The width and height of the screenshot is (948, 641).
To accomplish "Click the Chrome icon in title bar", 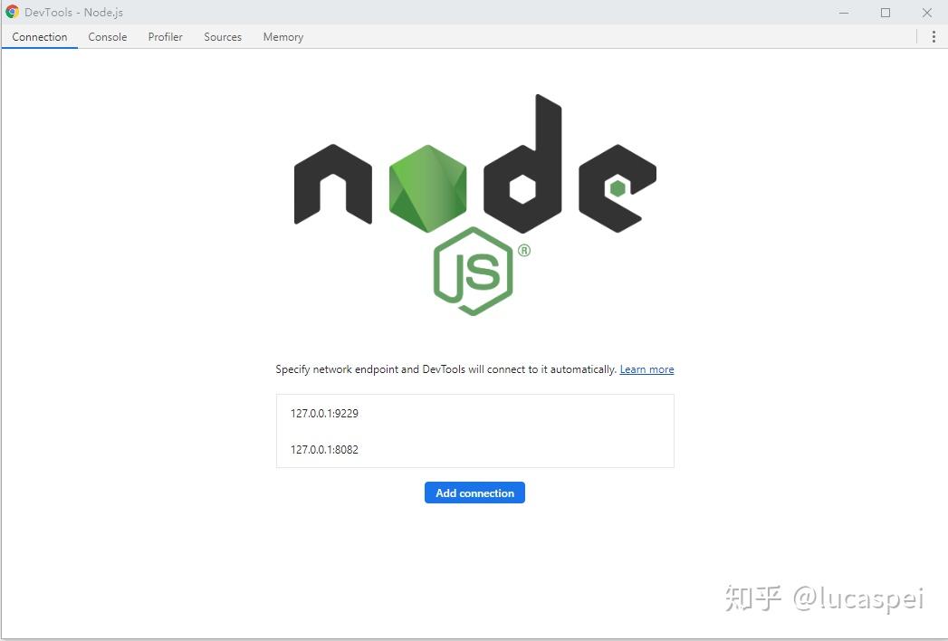I will pos(12,12).
